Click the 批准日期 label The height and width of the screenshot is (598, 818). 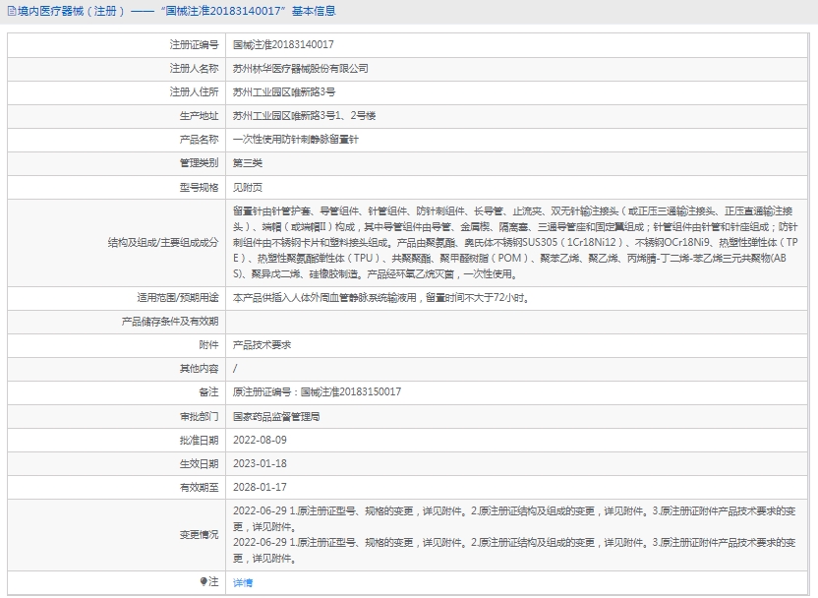pos(199,440)
